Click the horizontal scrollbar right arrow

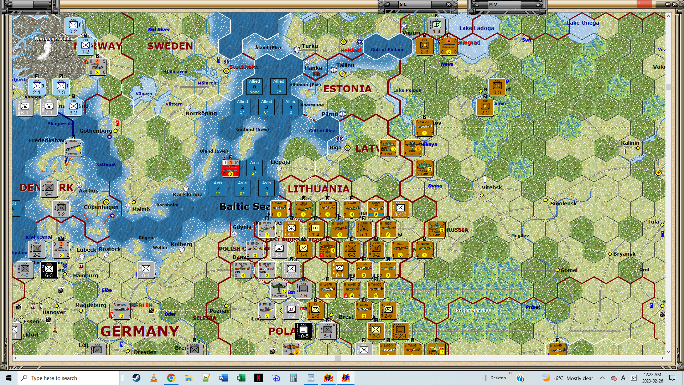click(663, 358)
